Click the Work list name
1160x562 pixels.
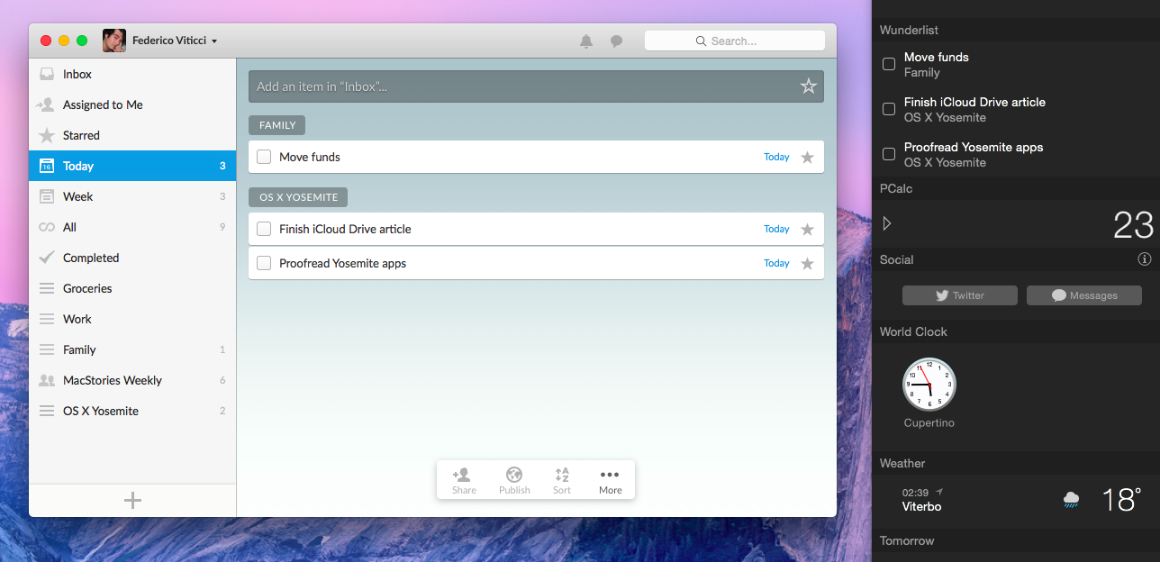[77, 319]
